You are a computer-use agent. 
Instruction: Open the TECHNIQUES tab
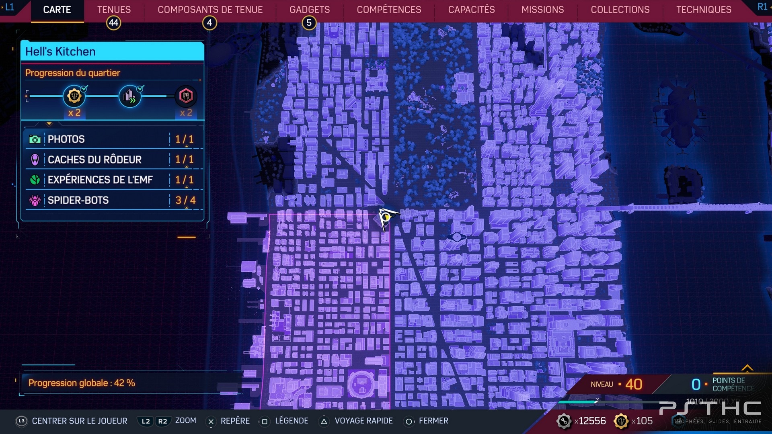[704, 10]
